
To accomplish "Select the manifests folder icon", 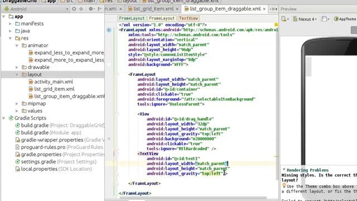I will click(x=17, y=23).
